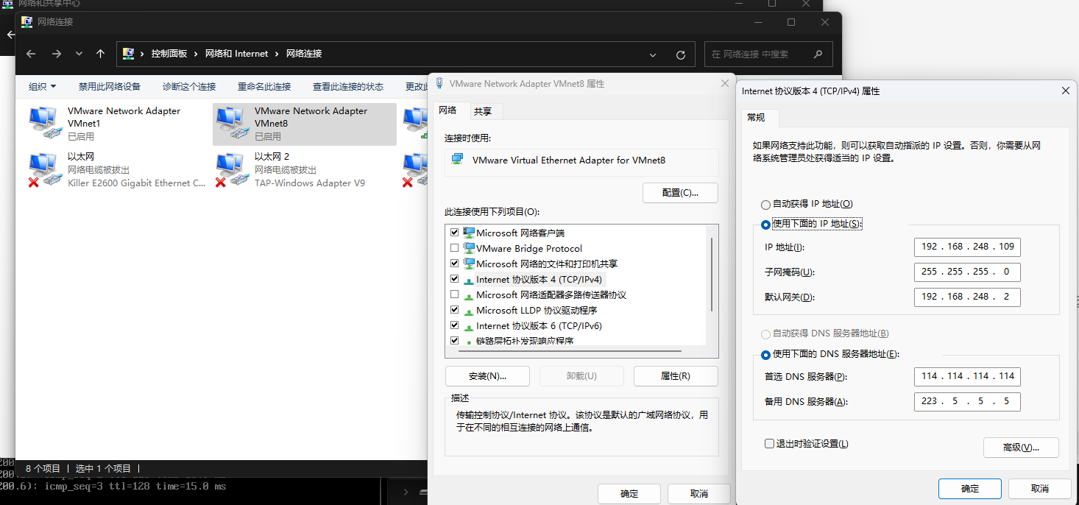Click the refresh button beside the address bar
The height and width of the screenshot is (505, 1079).
[x=681, y=54]
